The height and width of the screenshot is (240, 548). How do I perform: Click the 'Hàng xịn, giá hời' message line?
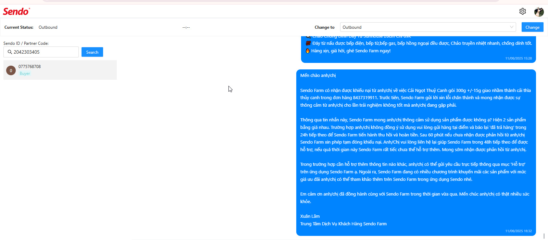coord(348,51)
